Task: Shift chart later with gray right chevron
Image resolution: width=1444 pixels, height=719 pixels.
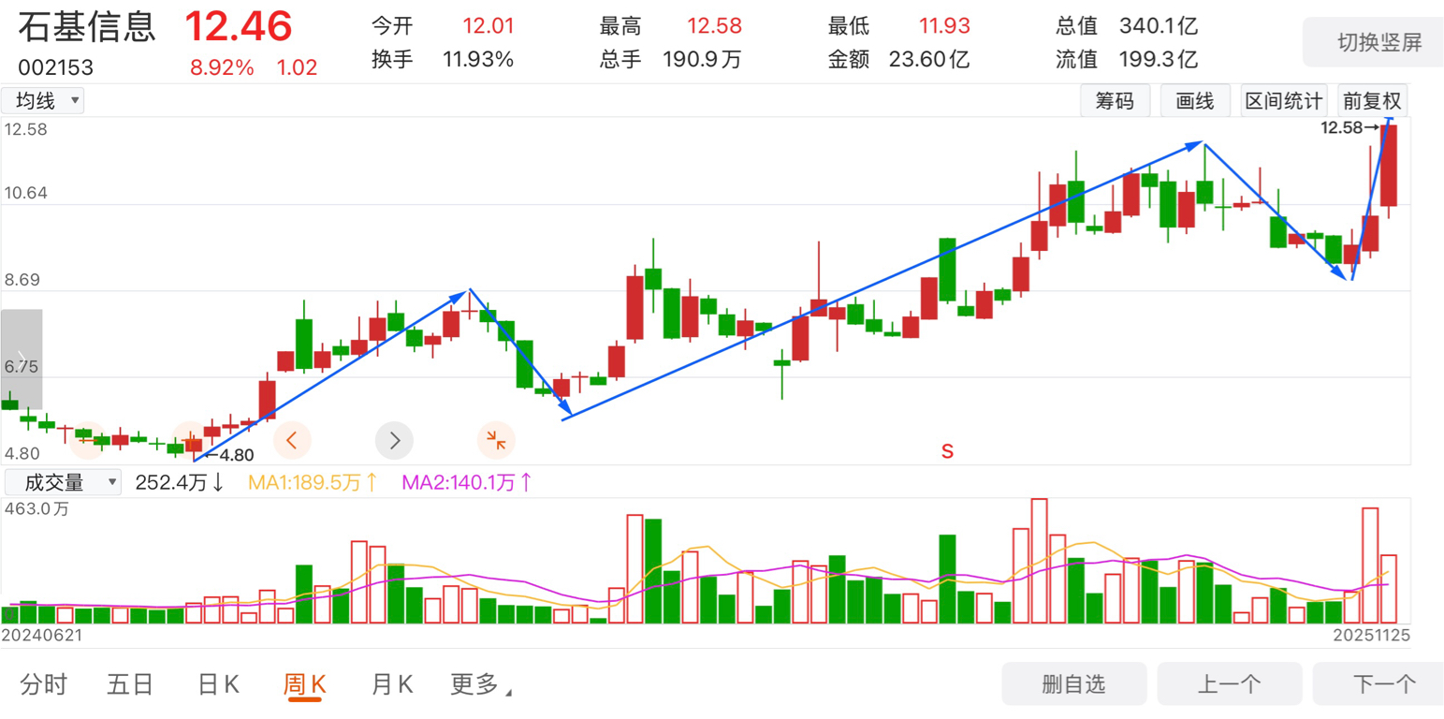Action: (394, 438)
